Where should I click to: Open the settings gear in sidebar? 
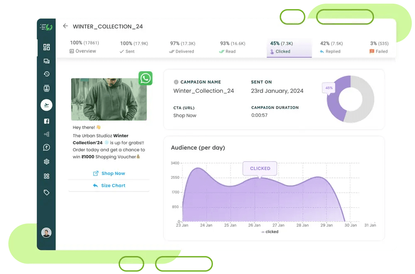[x=46, y=162]
